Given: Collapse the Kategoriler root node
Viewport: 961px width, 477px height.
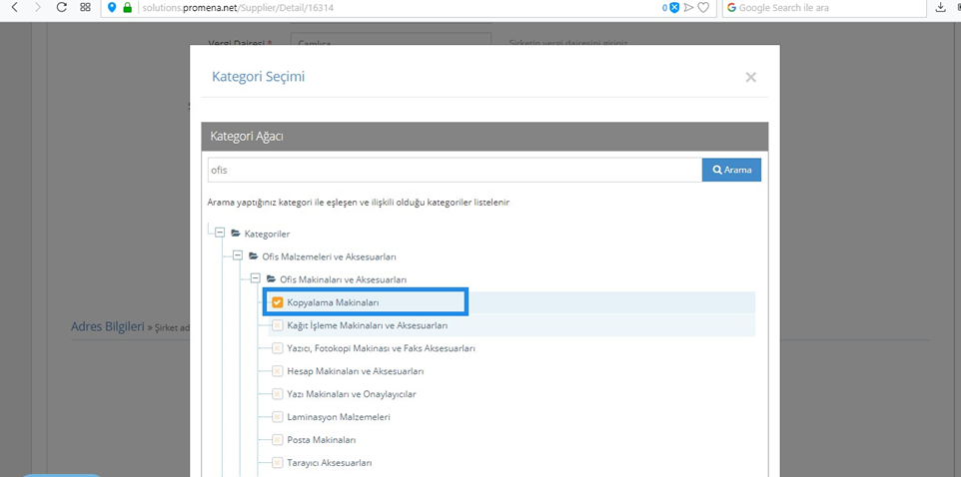Looking at the screenshot, I should (x=220, y=234).
